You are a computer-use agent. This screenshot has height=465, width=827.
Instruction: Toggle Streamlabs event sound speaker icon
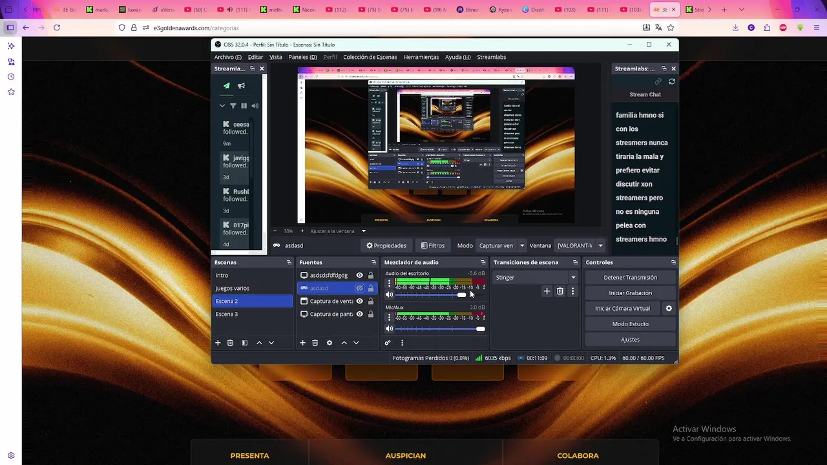point(255,106)
